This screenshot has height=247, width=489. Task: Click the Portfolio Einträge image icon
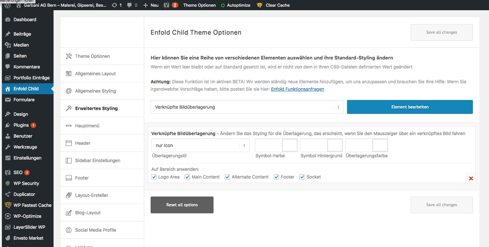(8, 78)
